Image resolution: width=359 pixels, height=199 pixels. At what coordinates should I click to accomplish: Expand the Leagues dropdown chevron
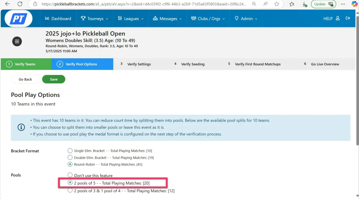pyautogui.click(x=142, y=19)
